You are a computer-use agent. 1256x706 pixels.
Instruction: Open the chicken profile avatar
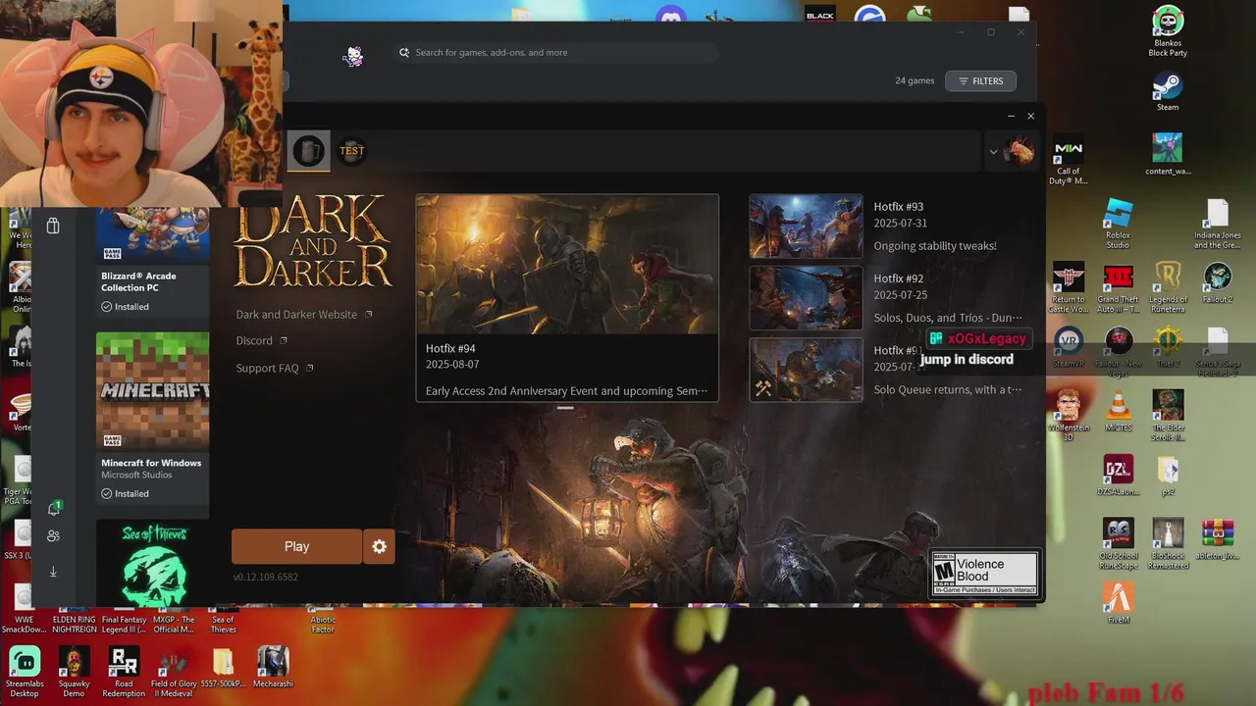(x=1021, y=151)
